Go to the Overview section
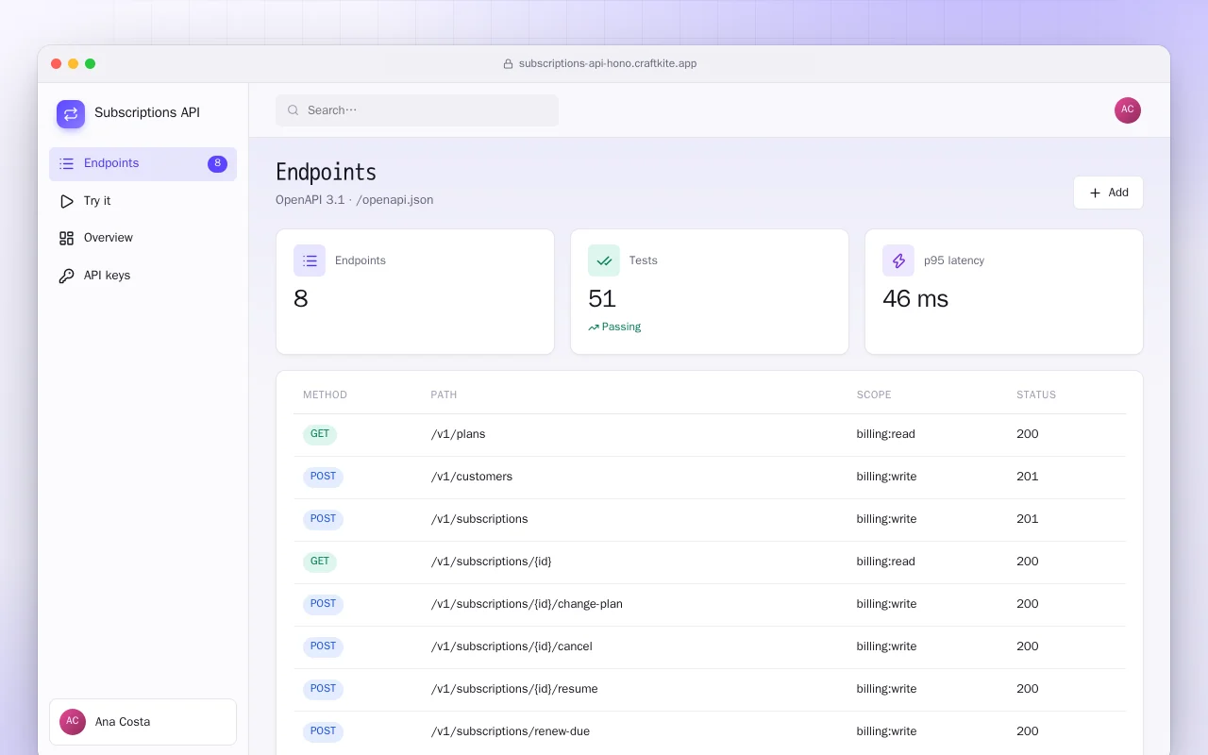The height and width of the screenshot is (755, 1208). pyautogui.click(x=143, y=238)
